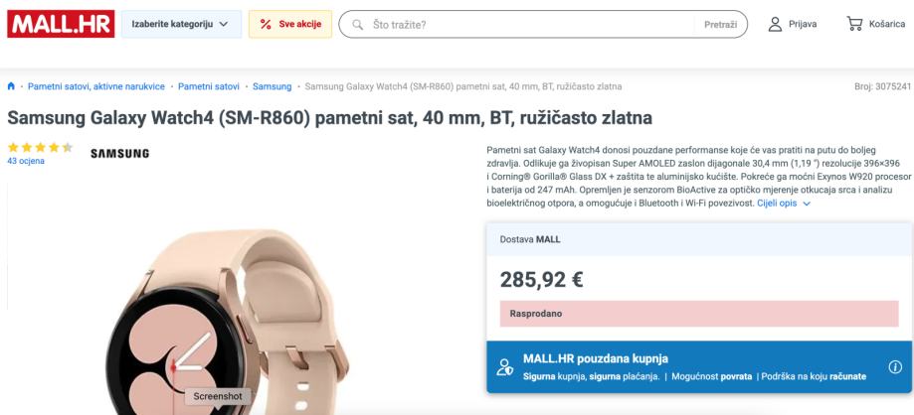Click the home breadcrumb icon

11,86
